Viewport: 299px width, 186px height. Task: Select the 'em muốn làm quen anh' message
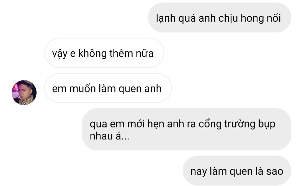click(108, 88)
